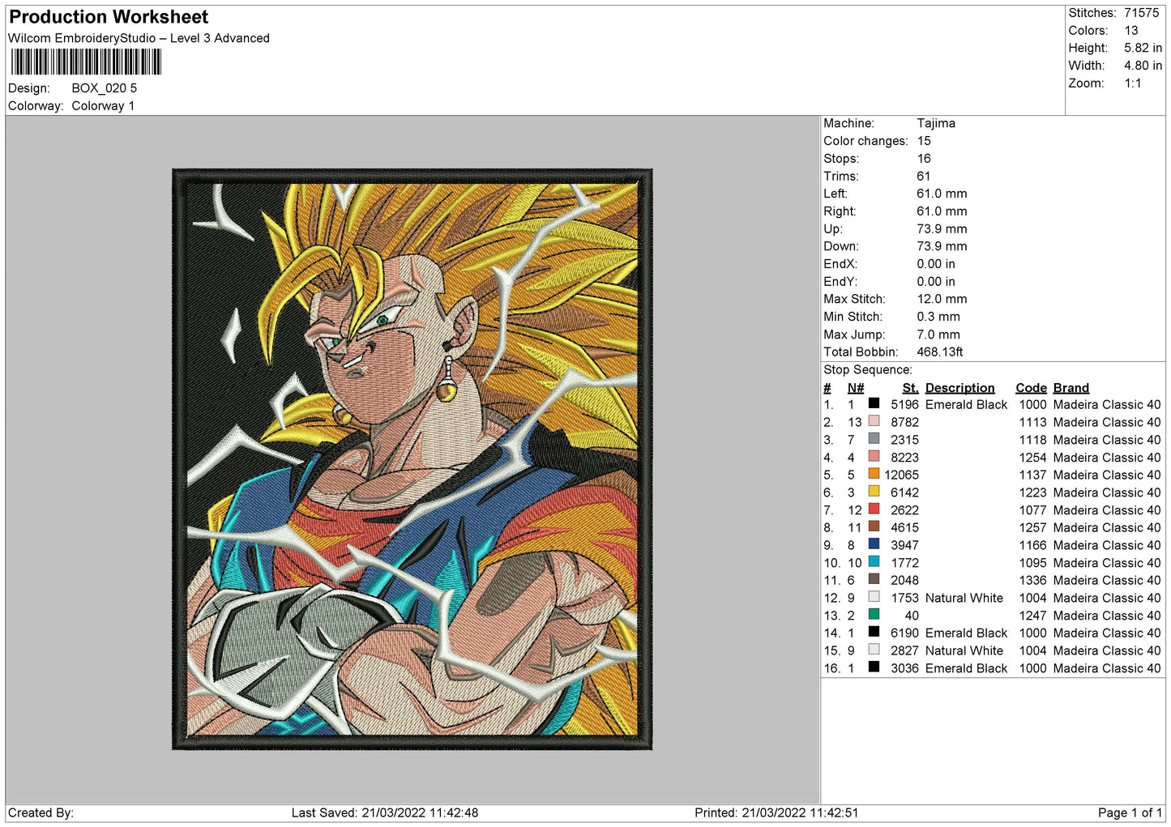Click the Machine value Tajima

tap(936, 123)
